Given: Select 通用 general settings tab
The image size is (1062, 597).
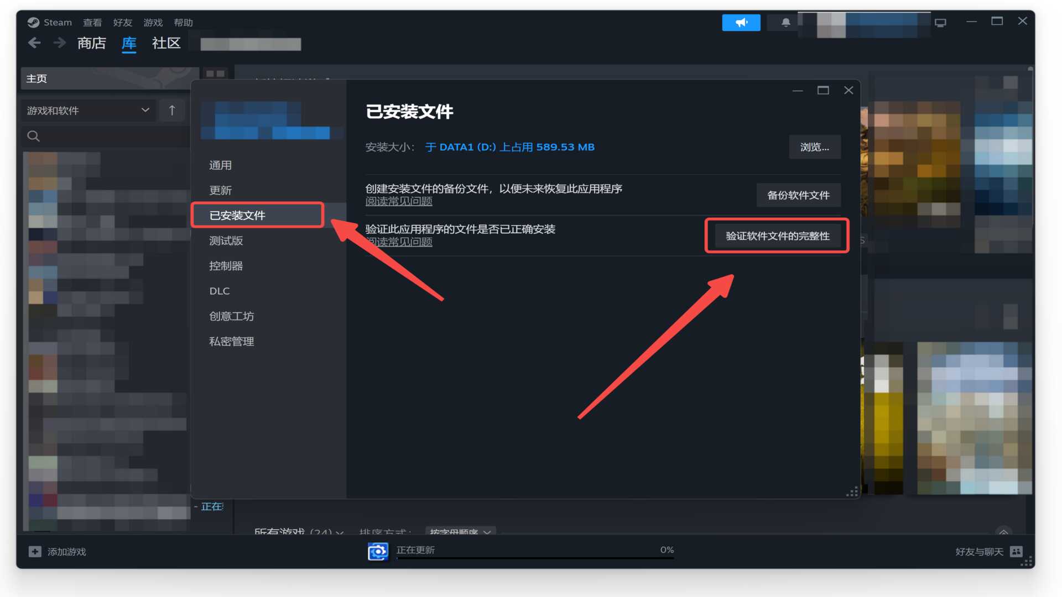Looking at the screenshot, I should (x=220, y=165).
